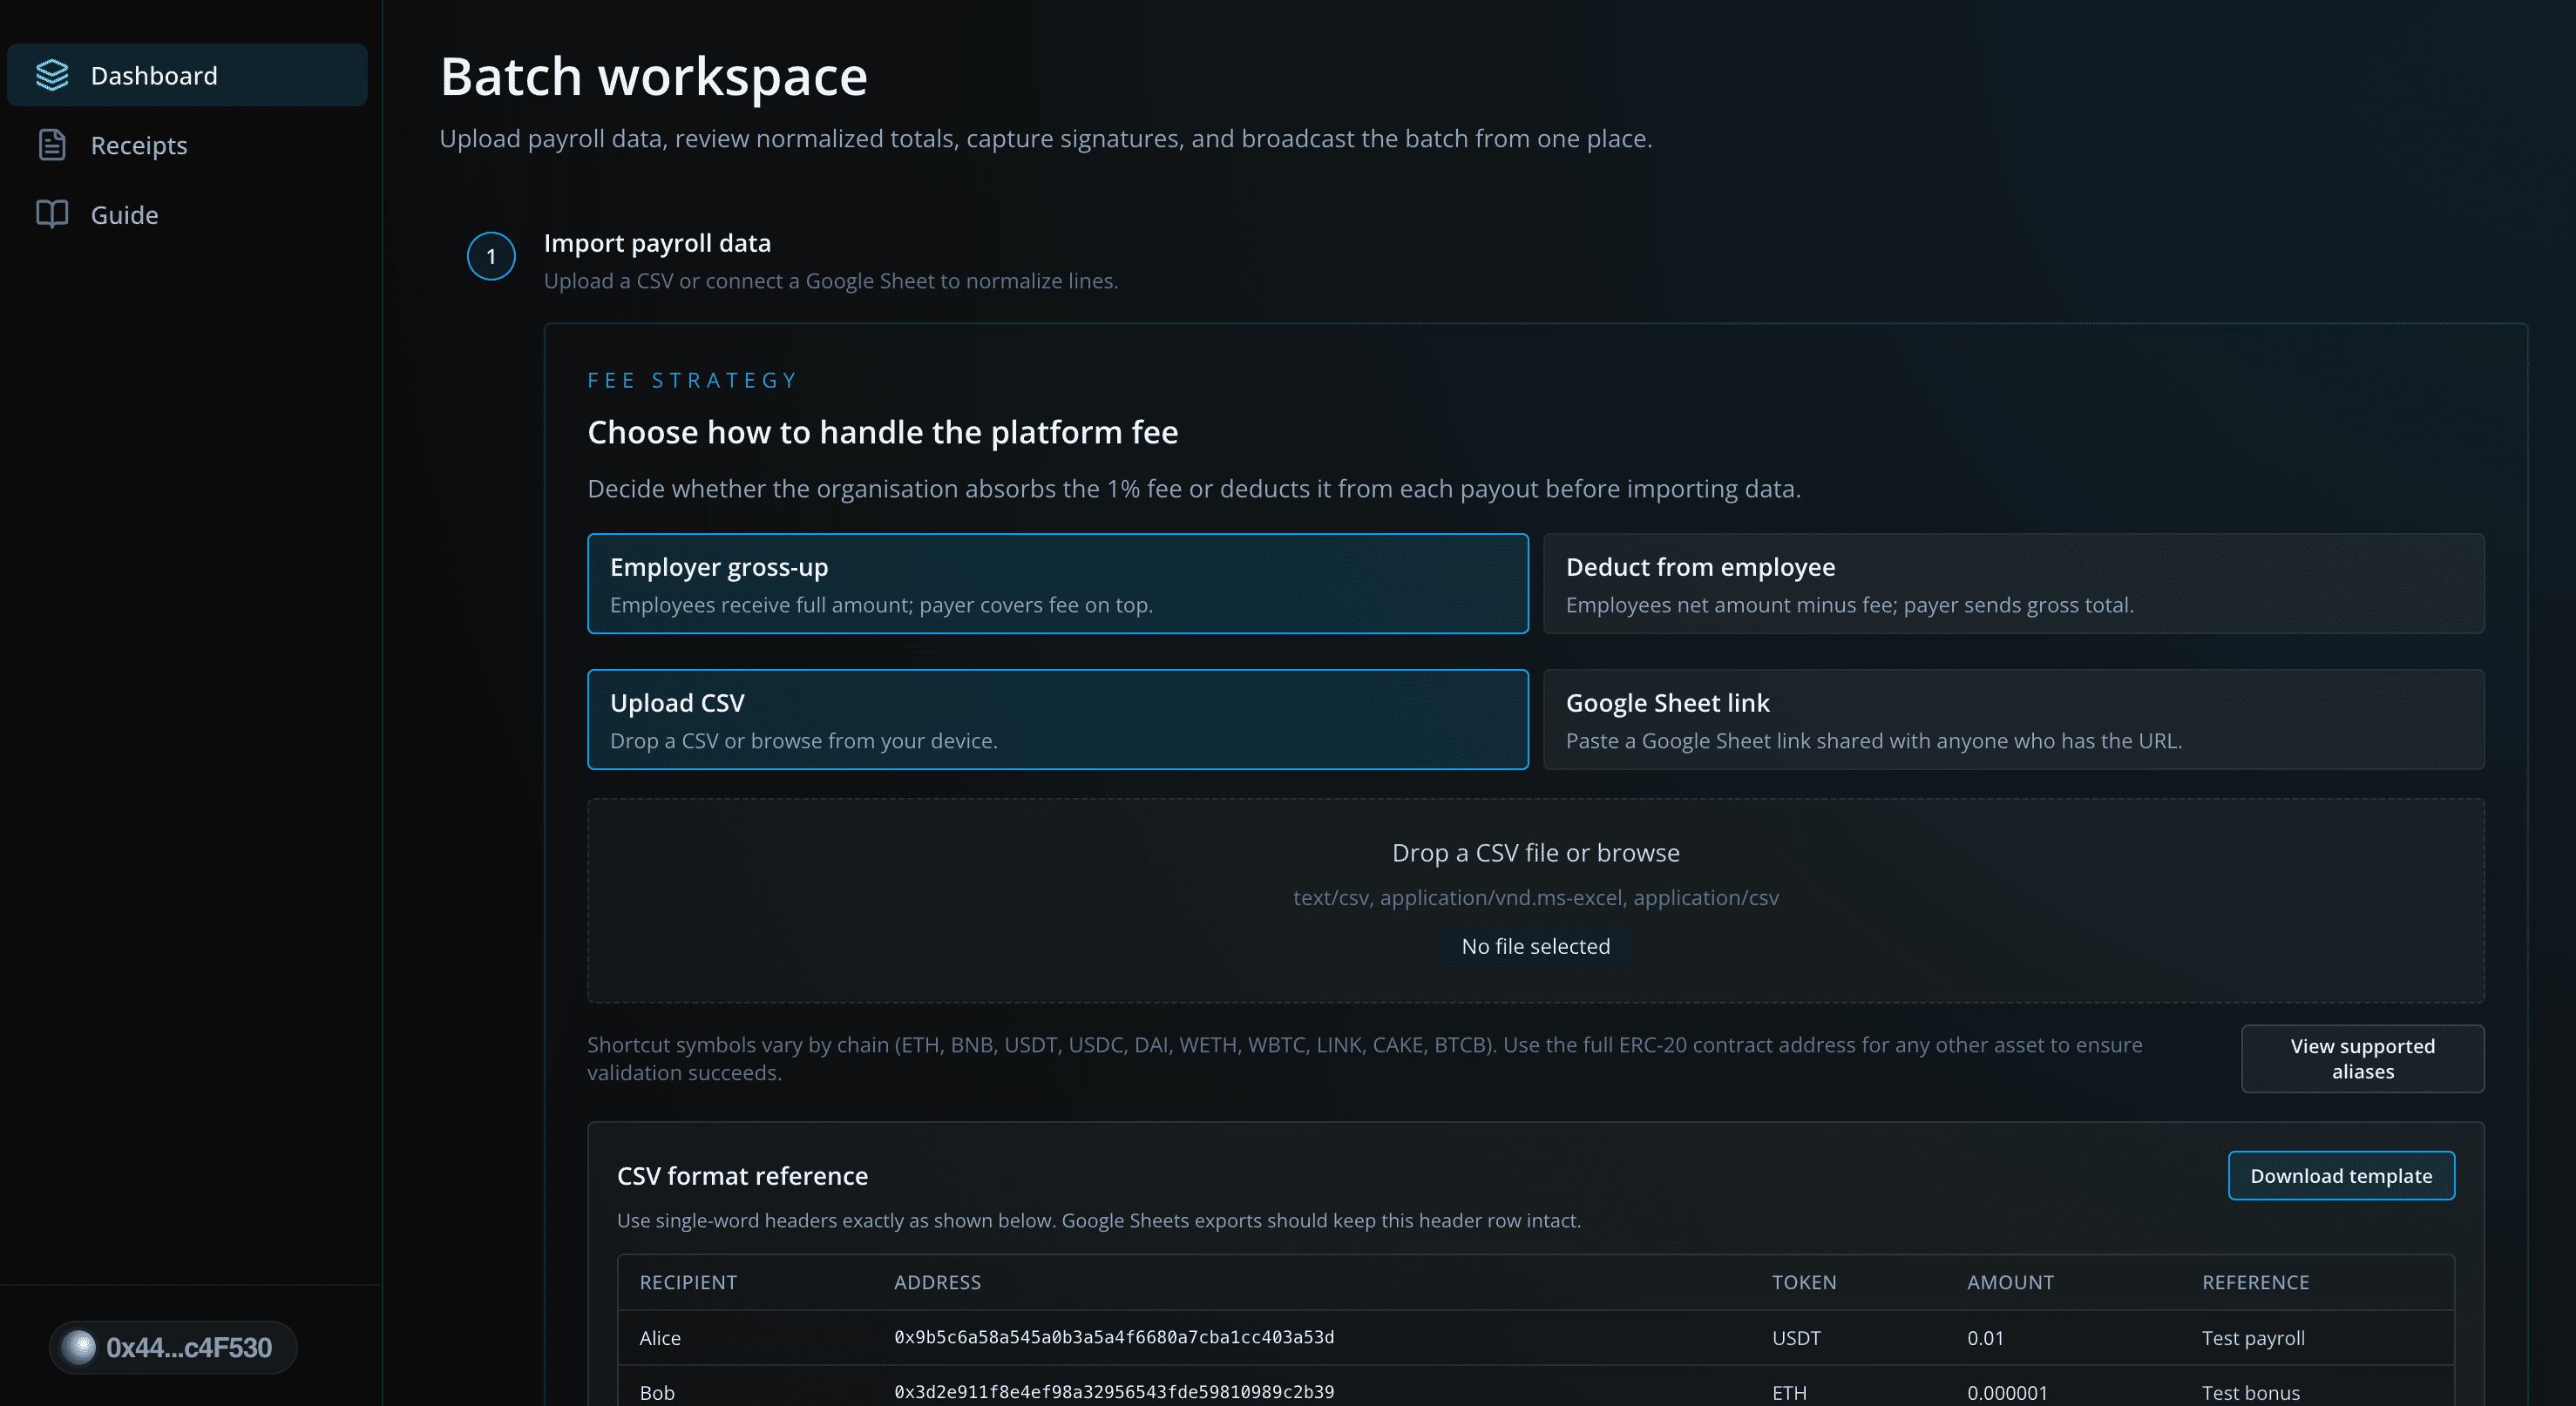Image resolution: width=2576 pixels, height=1406 pixels.
Task: Click the No file selected label
Action: [1535, 946]
